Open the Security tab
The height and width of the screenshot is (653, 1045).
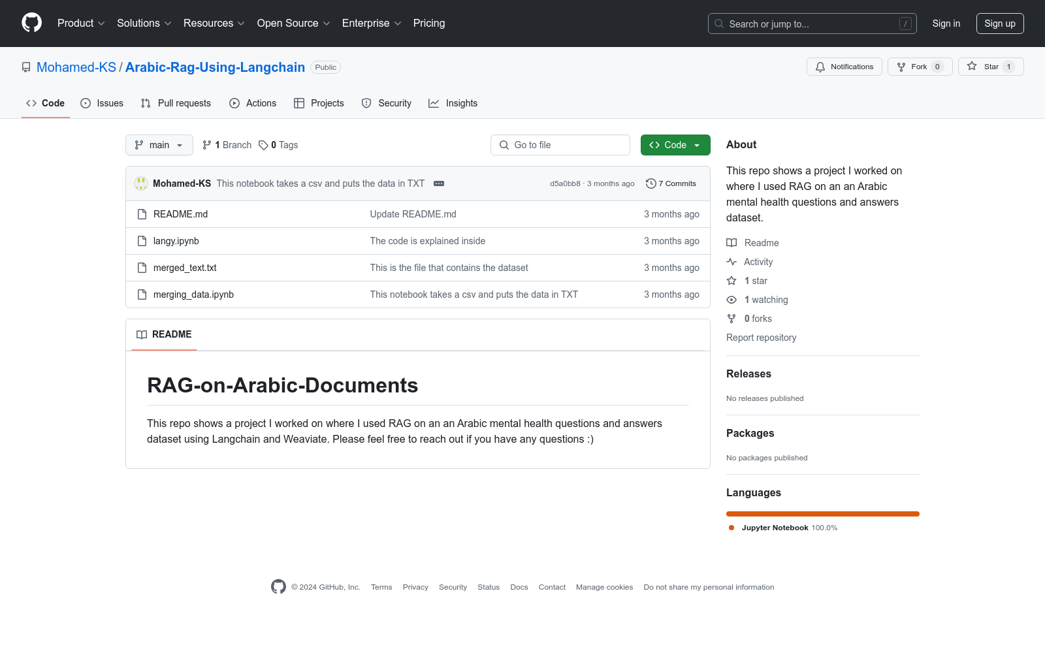[x=387, y=103]
